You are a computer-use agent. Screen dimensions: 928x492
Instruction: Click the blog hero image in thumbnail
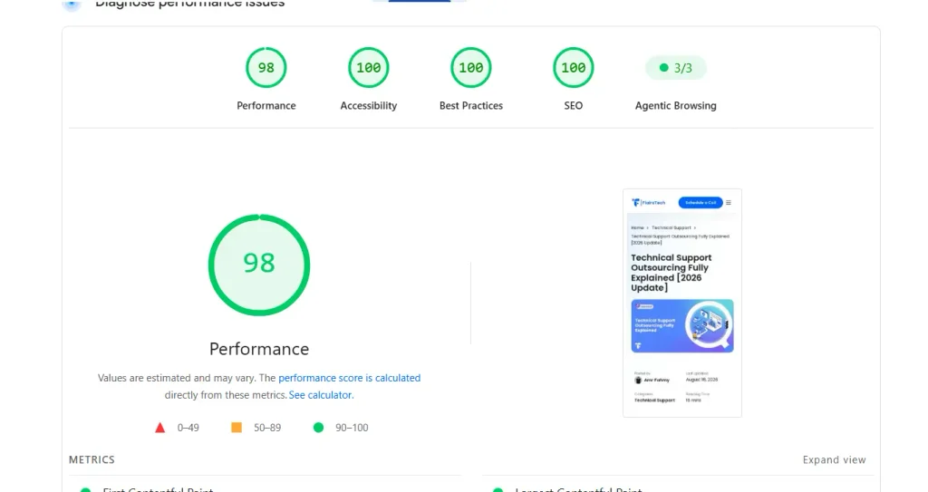coord(681,326)
